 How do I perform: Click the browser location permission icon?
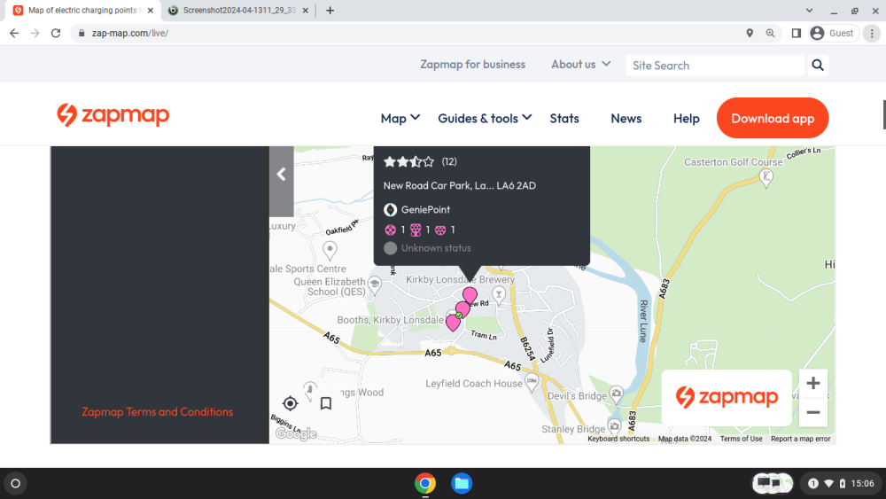(750, 34)
